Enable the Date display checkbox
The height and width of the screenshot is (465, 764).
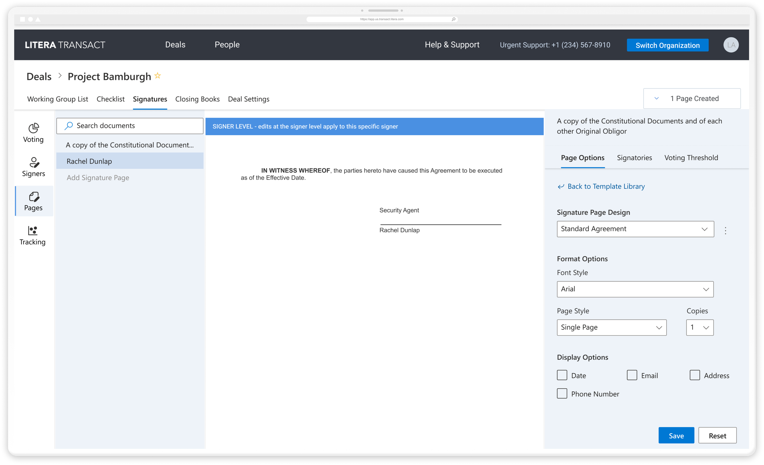click(x=562, y=375)
